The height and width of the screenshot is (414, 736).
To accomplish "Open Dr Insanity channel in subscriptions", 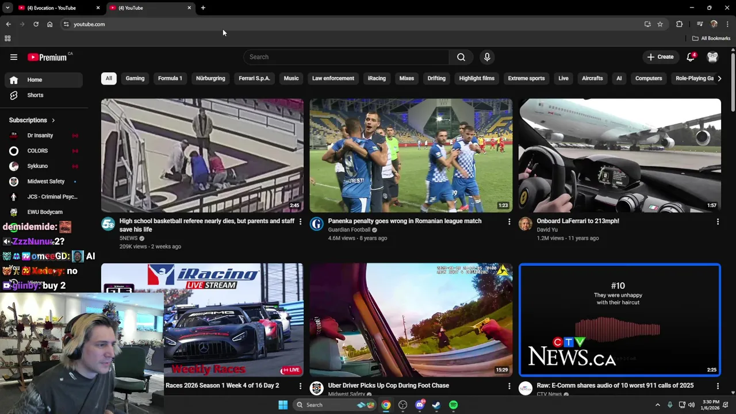I will (40, 135).
